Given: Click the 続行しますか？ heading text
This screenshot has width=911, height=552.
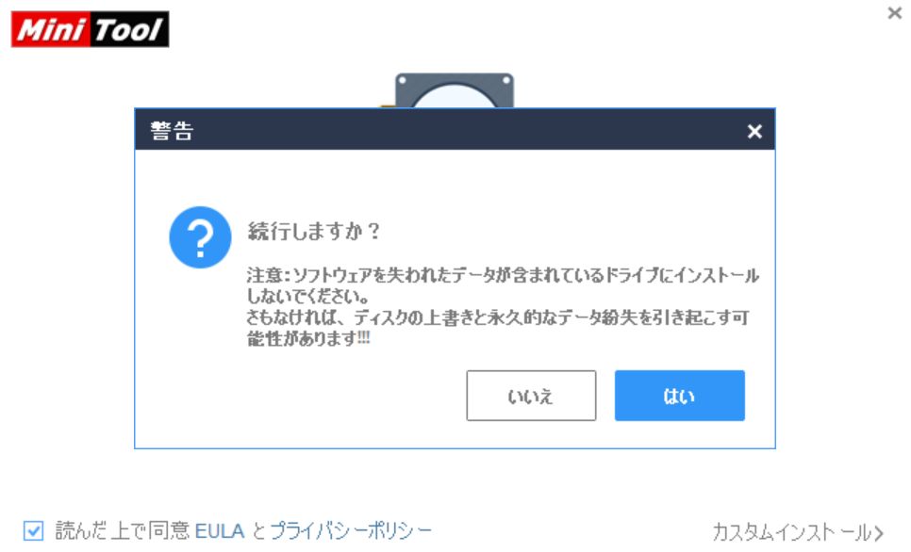Looking at the screenshot, I should [x=314, y=231].
